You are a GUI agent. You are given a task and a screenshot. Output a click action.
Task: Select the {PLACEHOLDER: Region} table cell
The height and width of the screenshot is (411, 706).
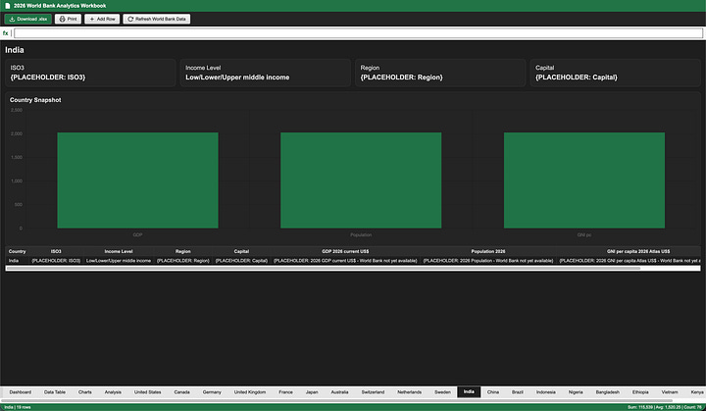pyautogui.click(x=182, y=261)
